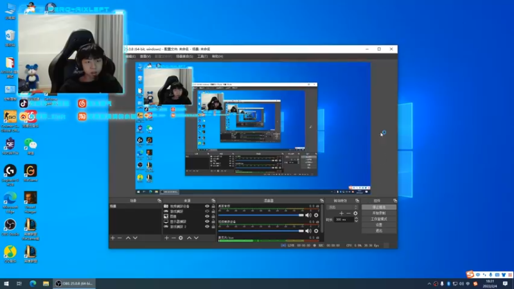This screenshot has height=289, width=514.
Task: Increase transition duration with the up stepper arrow
Action: click(x=357, y=218)
